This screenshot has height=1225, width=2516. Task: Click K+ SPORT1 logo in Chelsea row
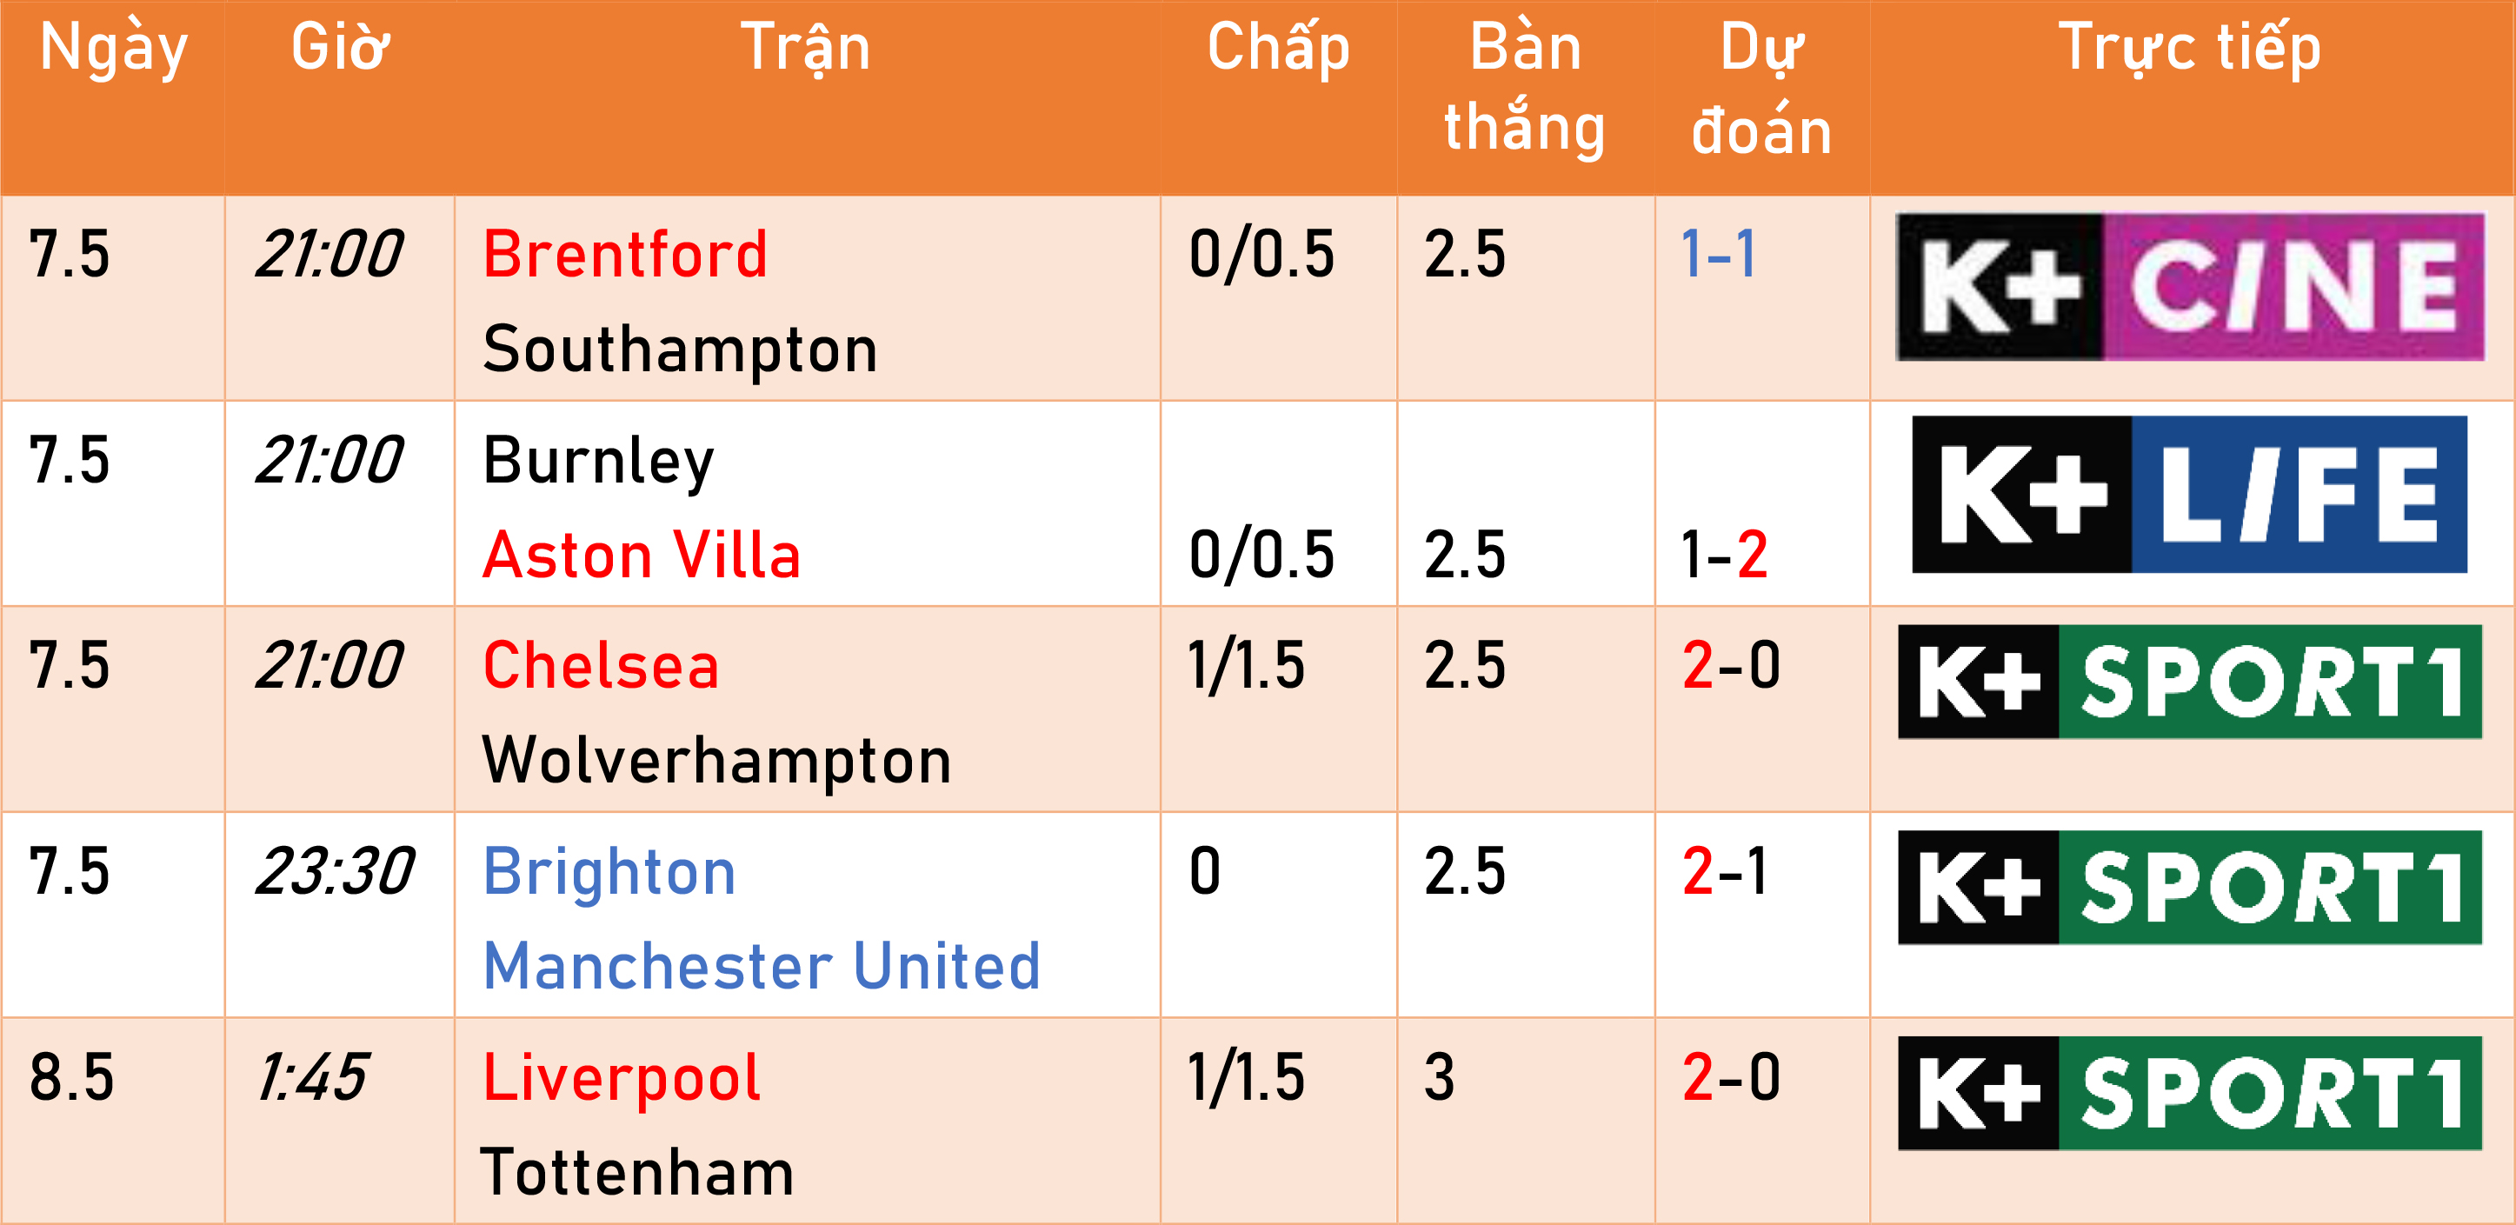point(2190,682)
